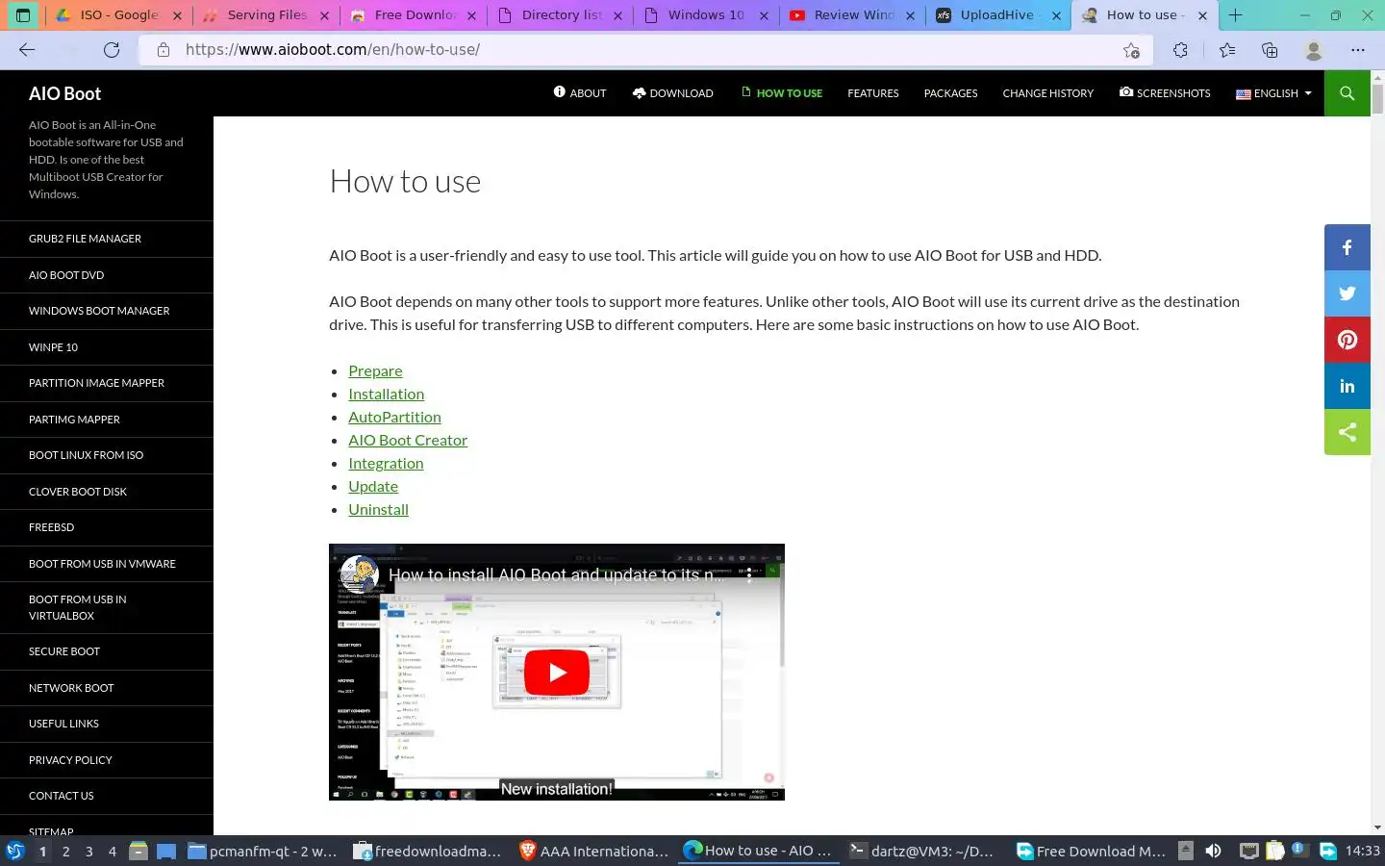Open the Collections icon
The width and height of the screenshot is (1385, 866).
1270,50
